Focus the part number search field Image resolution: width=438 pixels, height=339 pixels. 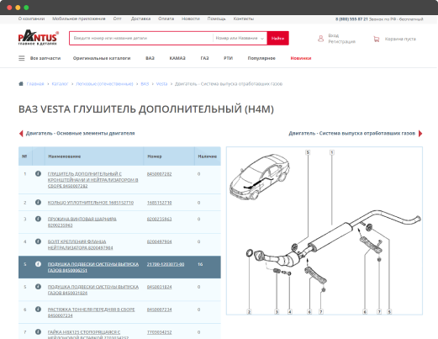141,38
